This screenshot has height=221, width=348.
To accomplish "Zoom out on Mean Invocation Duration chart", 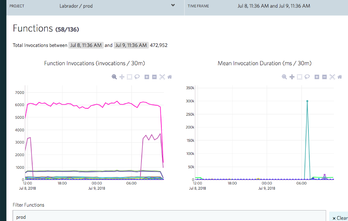I will (x=325, y=77).
